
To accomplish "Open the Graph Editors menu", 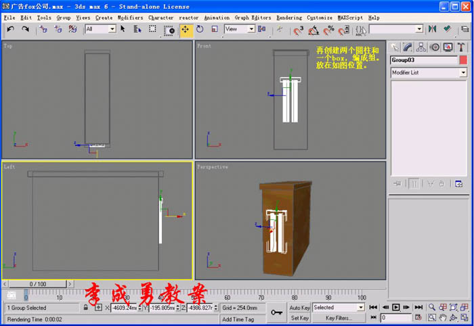I will click(x=253, y=18).
